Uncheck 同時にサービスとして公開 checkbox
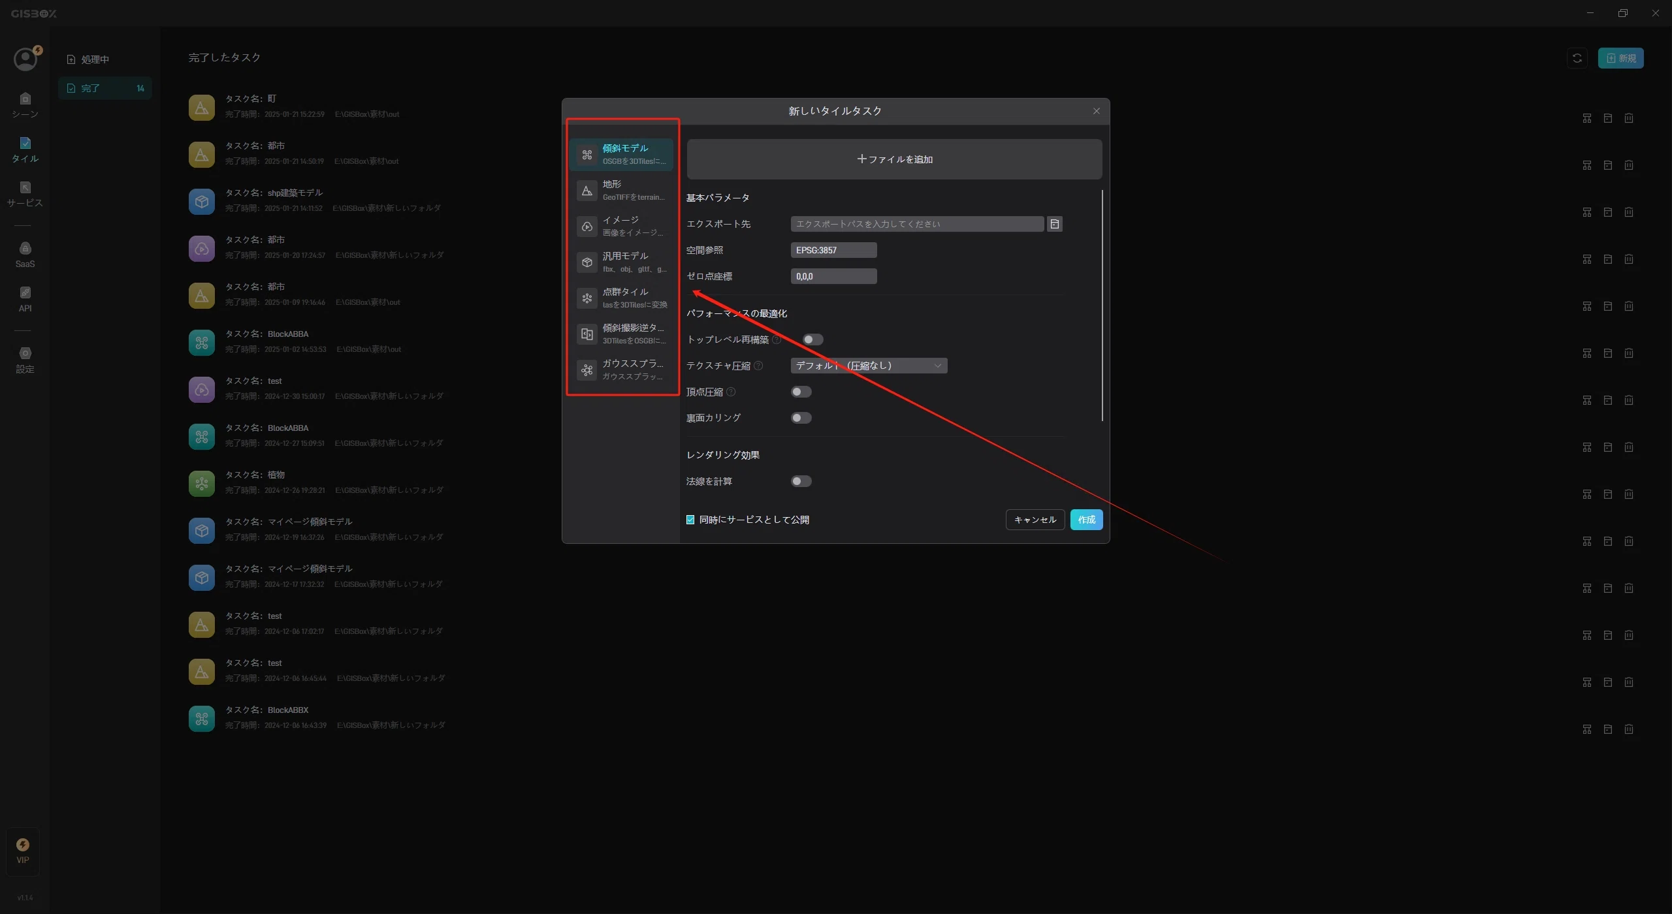 tap(690, 520)
